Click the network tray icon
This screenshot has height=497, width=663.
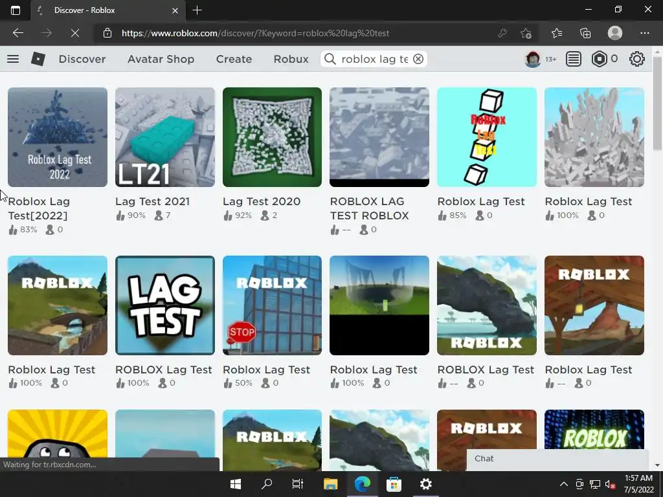click(x=595, y=484)
